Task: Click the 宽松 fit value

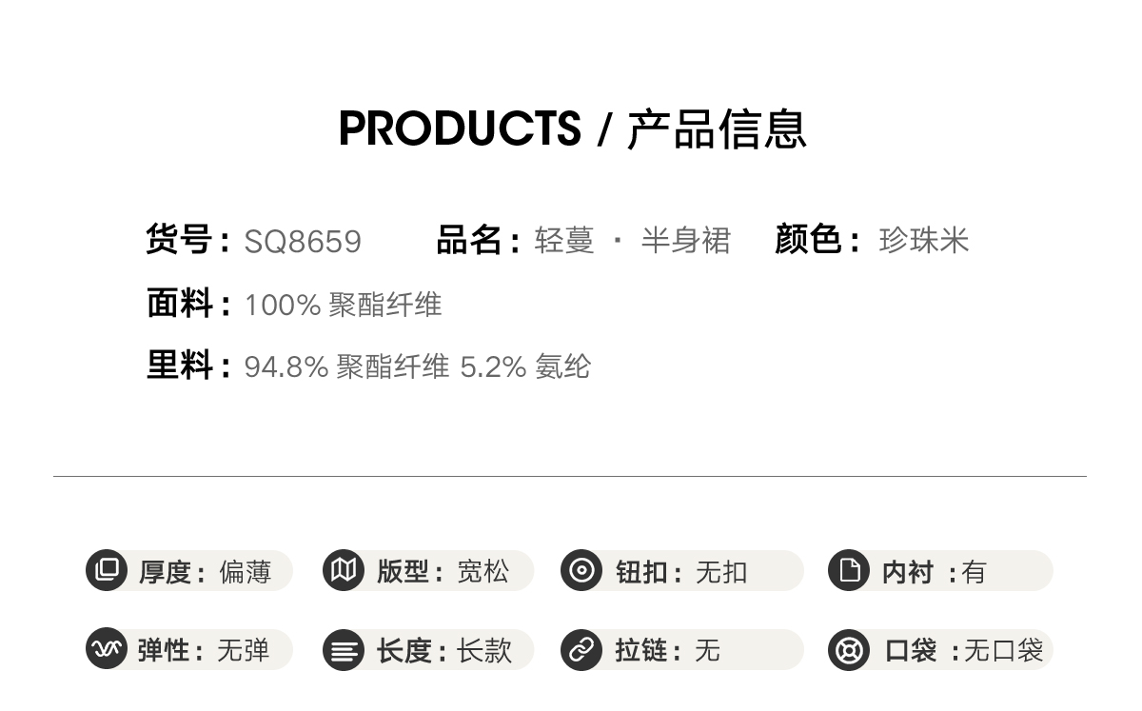Action: pyautogui.click(x=483, y=571)
